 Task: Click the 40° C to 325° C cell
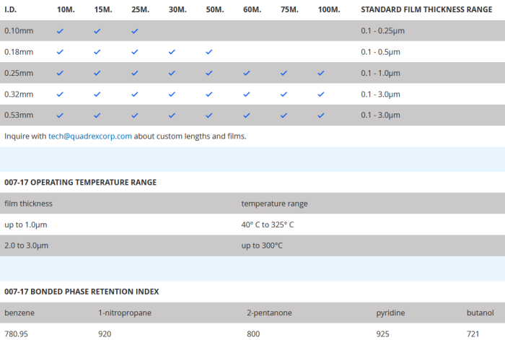(x=268, y=225)
